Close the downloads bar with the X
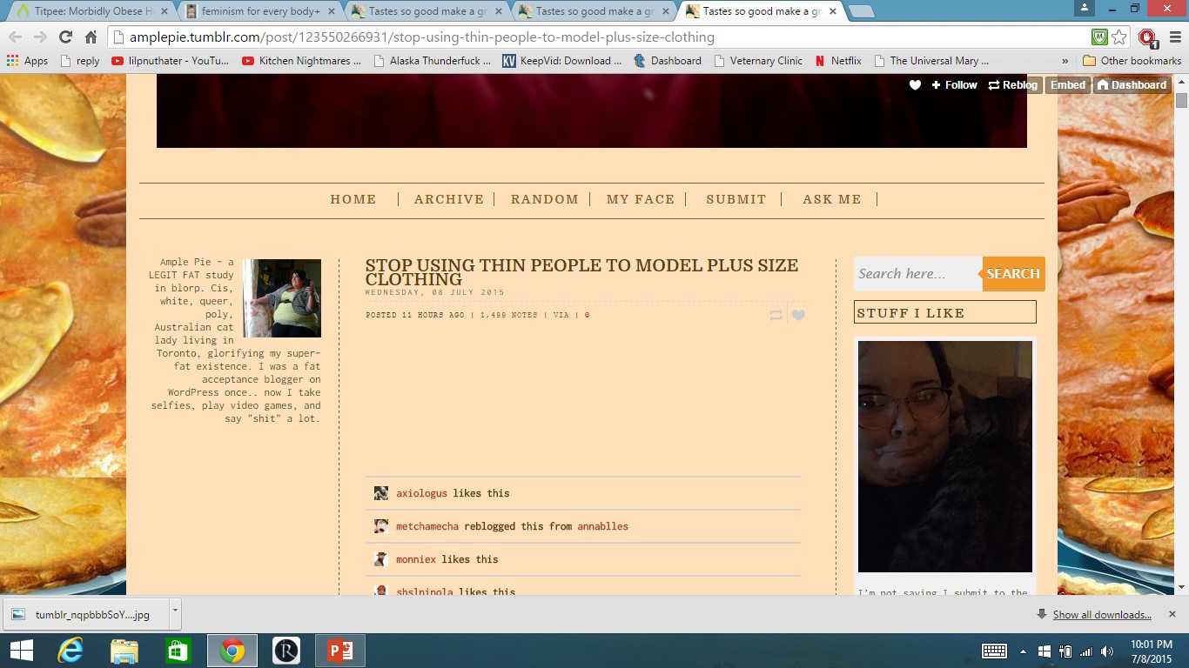Viewport: 1189px width, 668px height. pos(1174,614)
